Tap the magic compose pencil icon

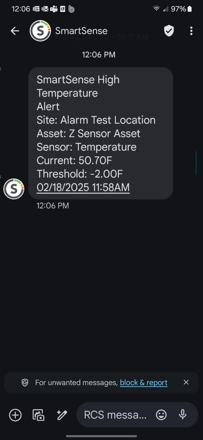coord(62,415)
